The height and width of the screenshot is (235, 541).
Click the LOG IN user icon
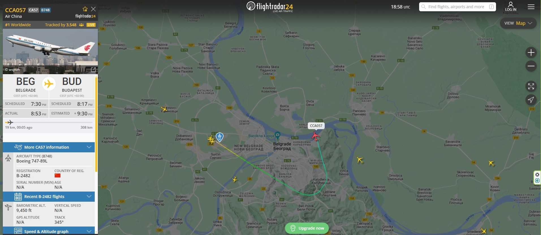(x=511, y=6)
